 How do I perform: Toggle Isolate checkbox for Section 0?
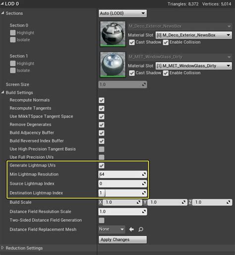coord(13,40)
